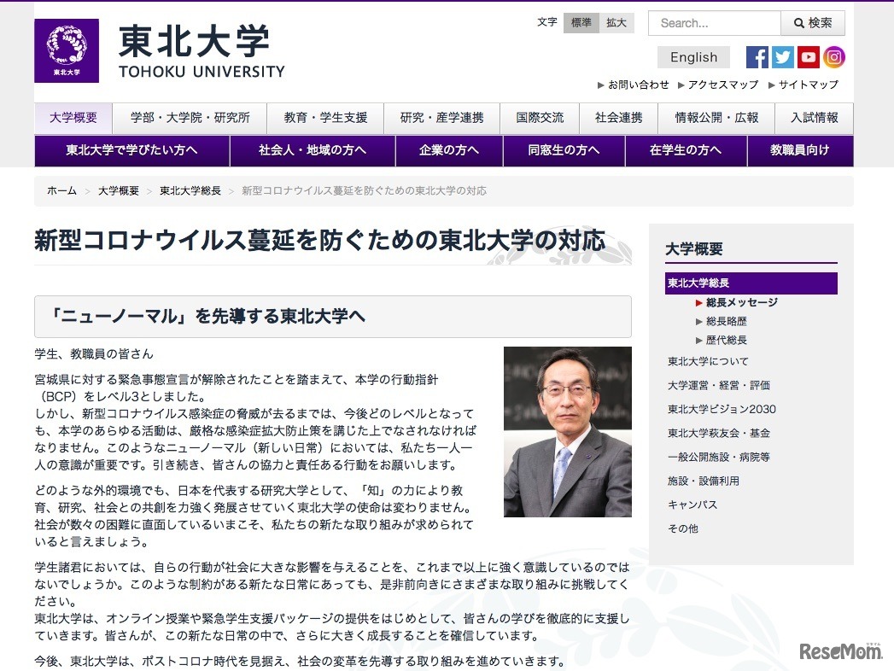This screenshot has height=671, width=894.
Task: Select 学部・大学院・研究所 menu tab
Action: click(190, 118)
